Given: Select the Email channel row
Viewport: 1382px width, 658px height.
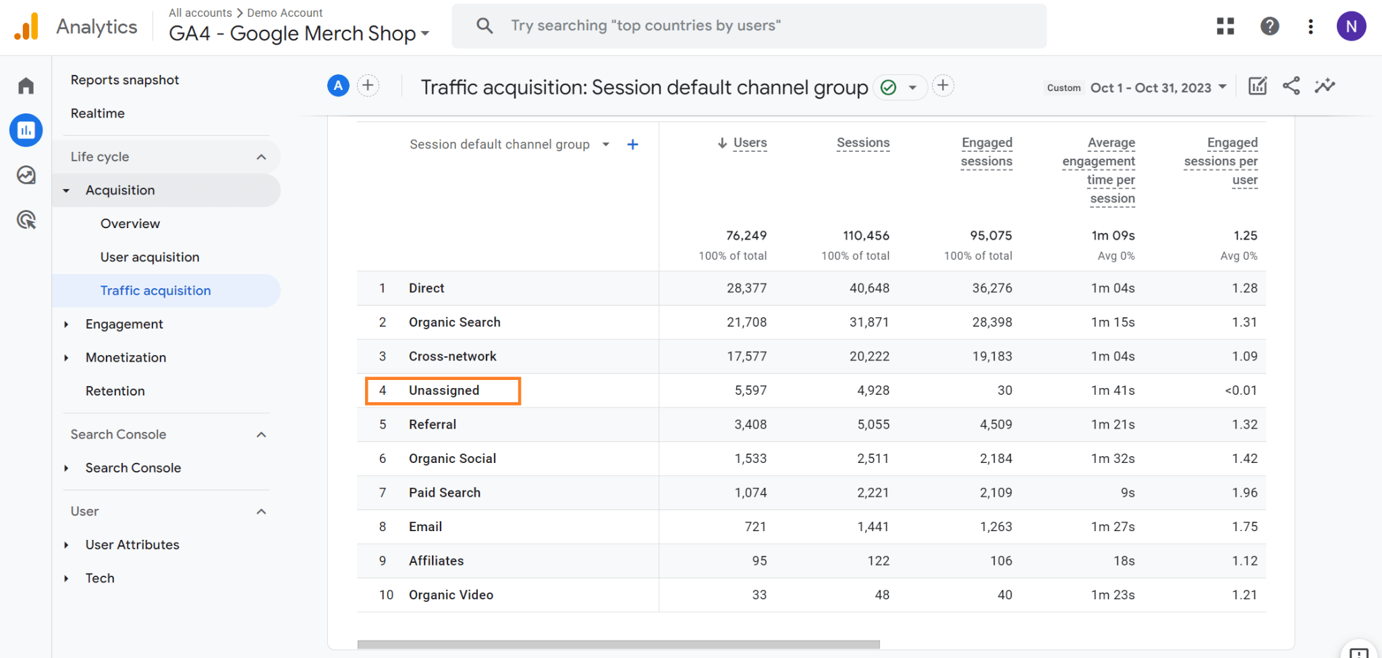Looking at the screenshot, I should click(811, 527).
